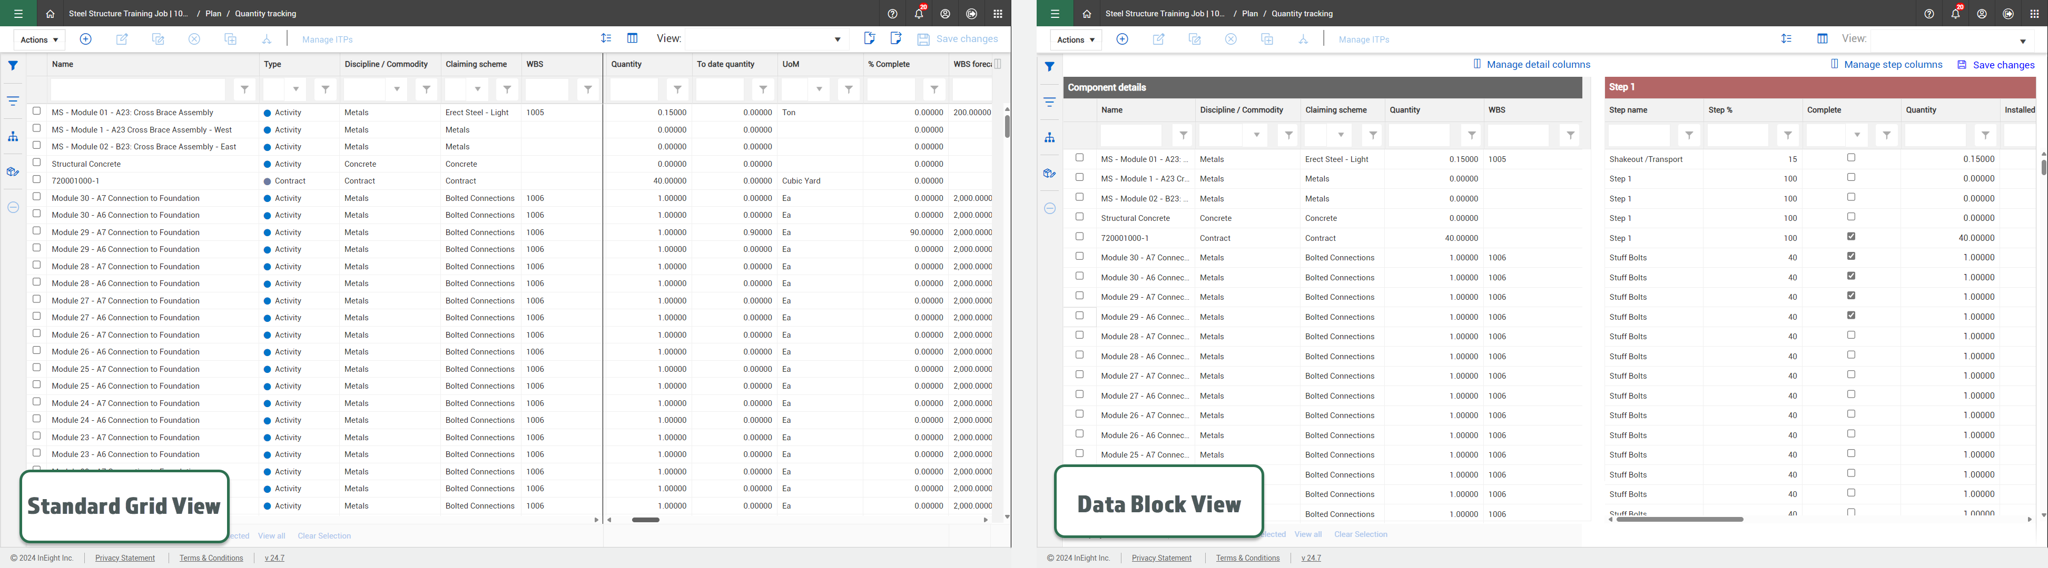Screen dimensions: 2048x568
Task: Open the hamburger menu in Standard Grid View
Action: pos(18,14)
